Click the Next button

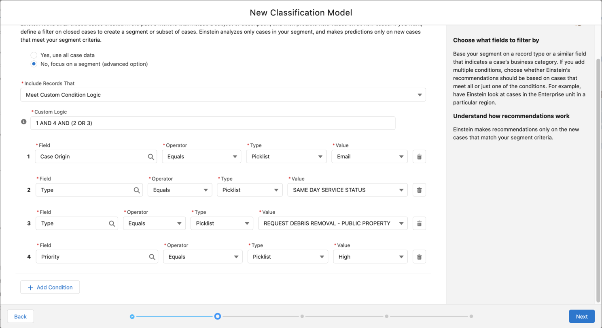click(581, 317)
